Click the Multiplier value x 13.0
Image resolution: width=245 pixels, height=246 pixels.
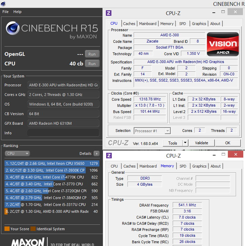150,105
